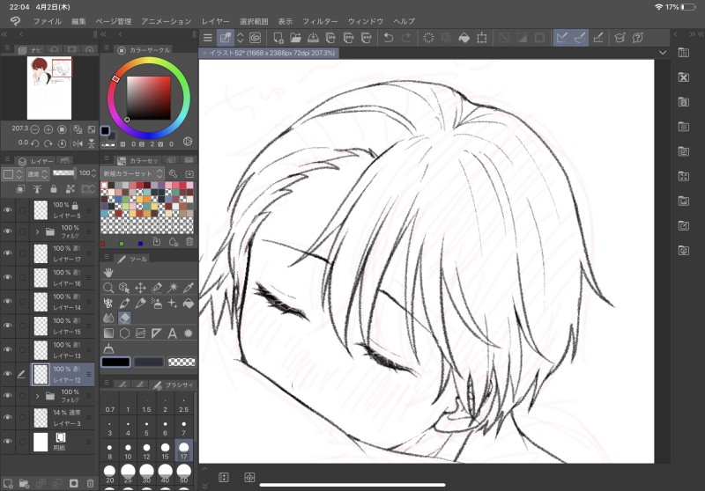
Task: Toggle lock for layer icon in layer panel
Action: (54, 189)
